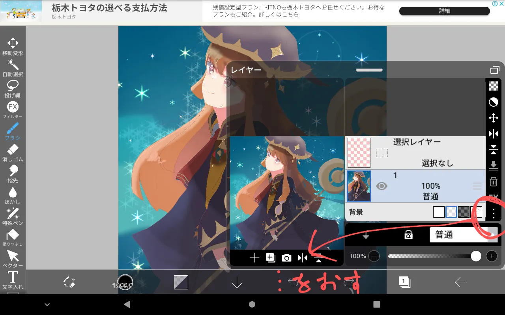Add a new layer with the plus icon
This screenshot has height=315, width=505.
[x=254, y=258]
